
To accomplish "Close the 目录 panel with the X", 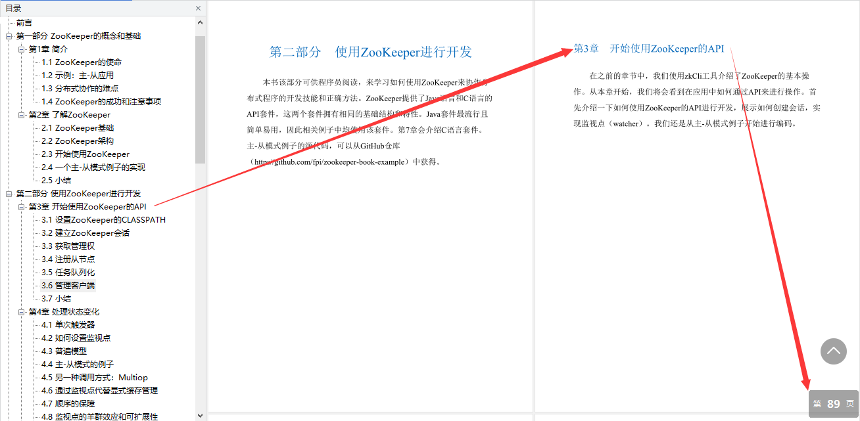I will [x=199, y=9].
